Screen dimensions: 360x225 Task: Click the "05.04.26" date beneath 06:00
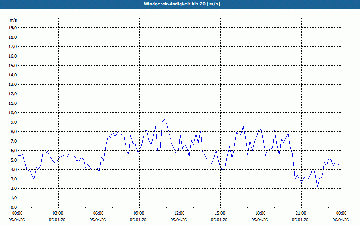pos(98,220)
